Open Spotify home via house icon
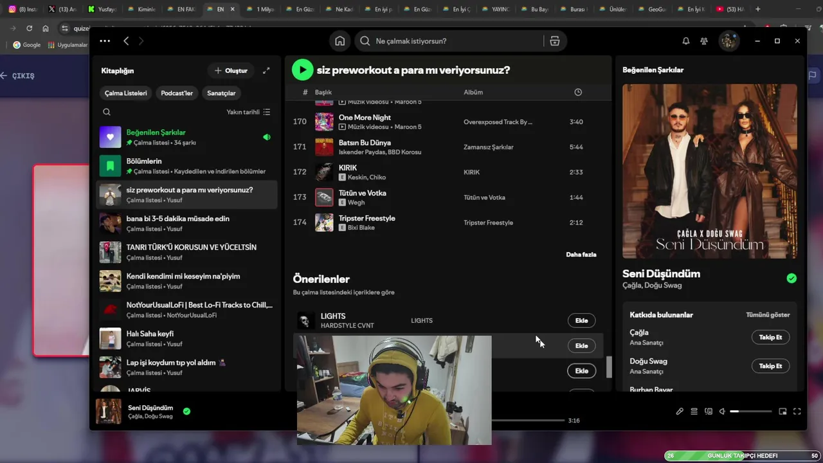Screen dimensions: 823x463 (x=339, y=41)
